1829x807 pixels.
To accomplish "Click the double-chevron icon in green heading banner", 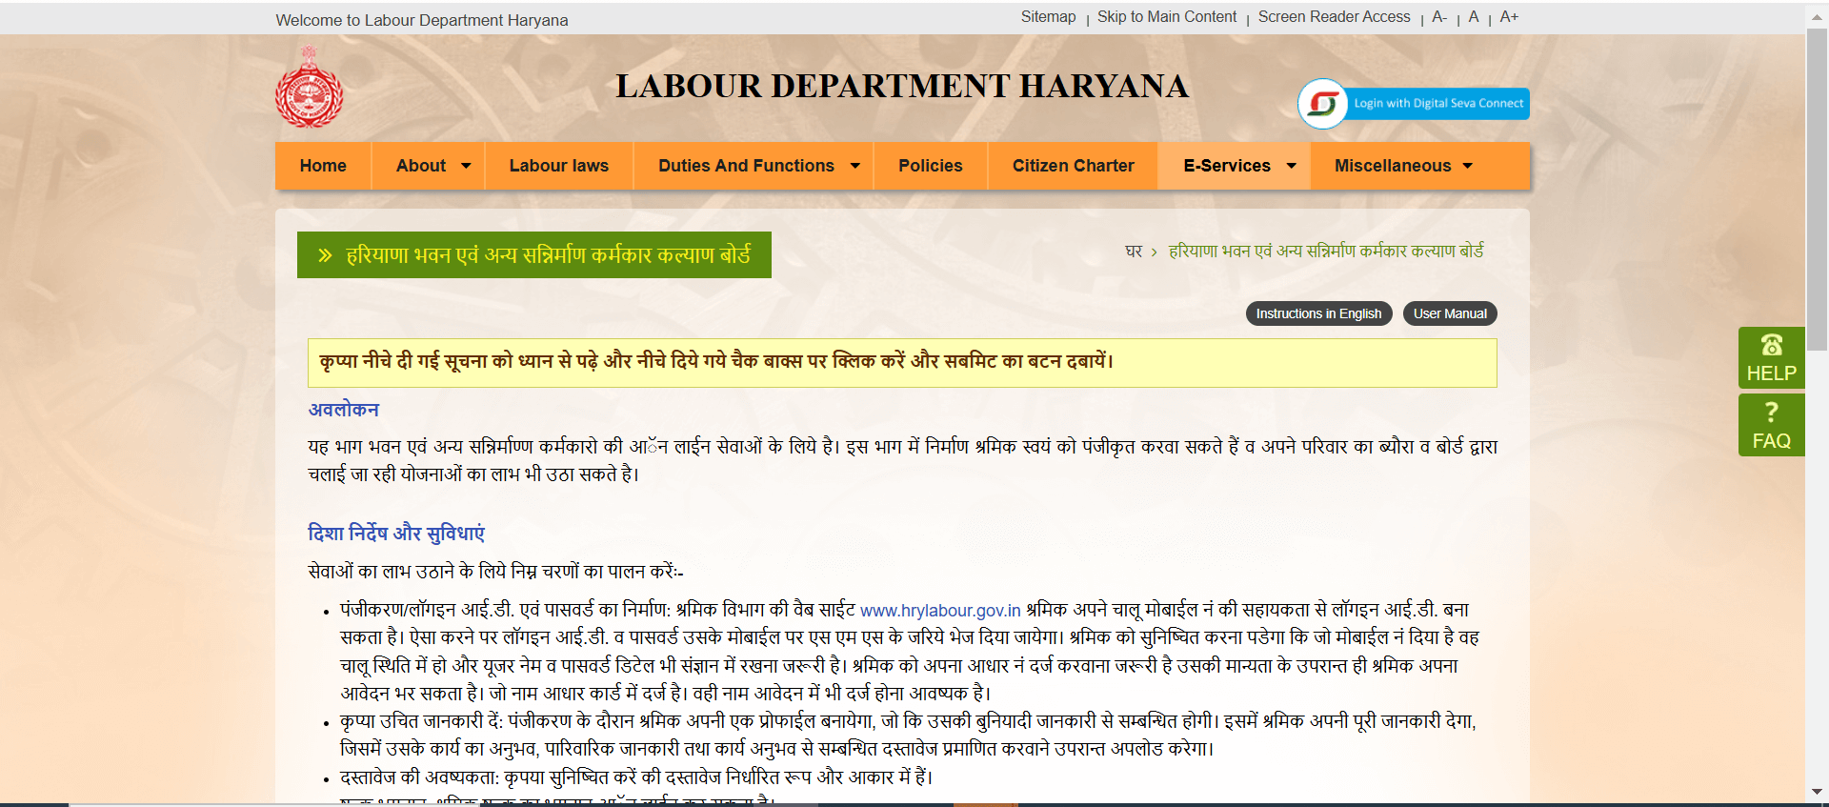I will pyautogui.click(x=325, y=255).
